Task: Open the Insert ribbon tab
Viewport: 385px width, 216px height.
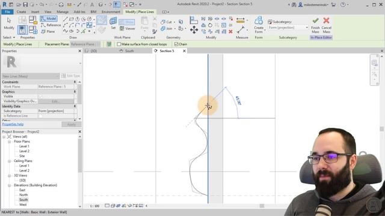Action: pos(35,12)
